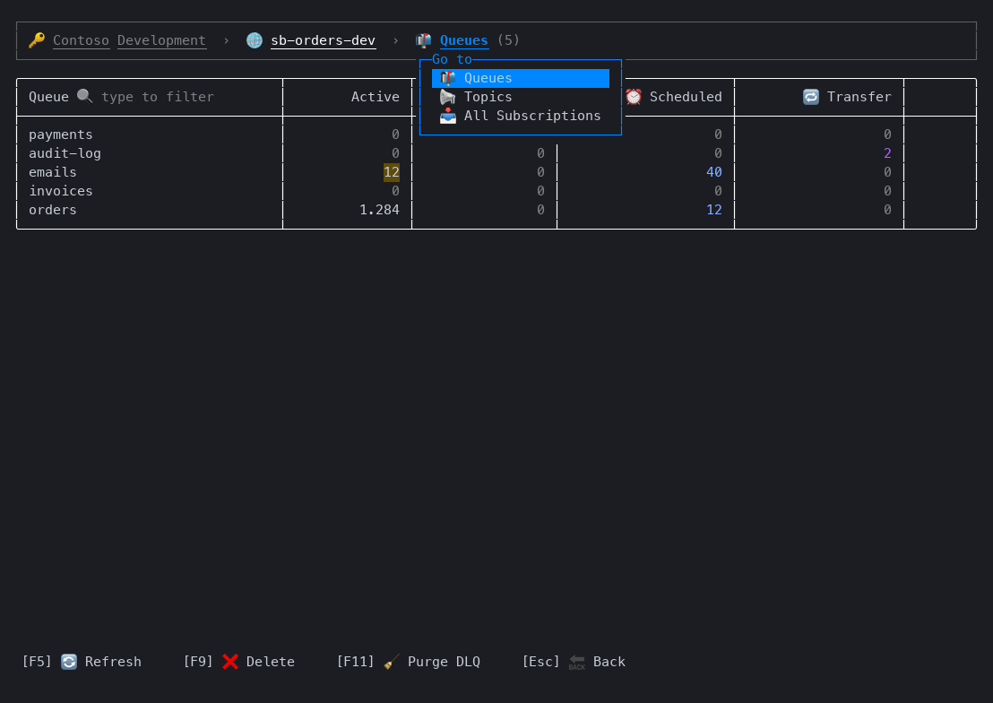Click the broom Purge DLQ icon
993x703 pixels.
tap(392, 662)
